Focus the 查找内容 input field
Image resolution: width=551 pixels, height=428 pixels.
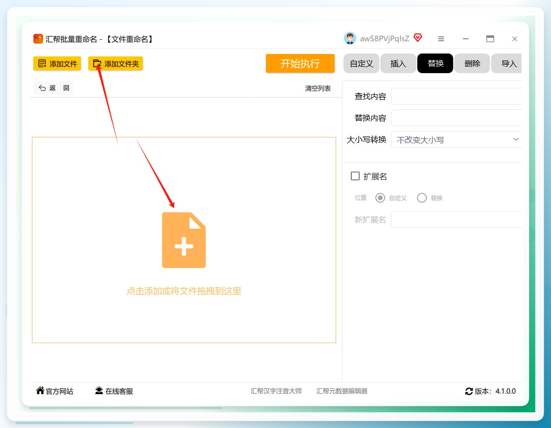456,96
